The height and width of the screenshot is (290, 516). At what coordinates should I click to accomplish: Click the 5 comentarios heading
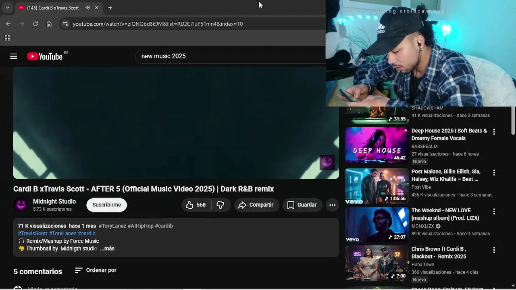coord(38,272)
